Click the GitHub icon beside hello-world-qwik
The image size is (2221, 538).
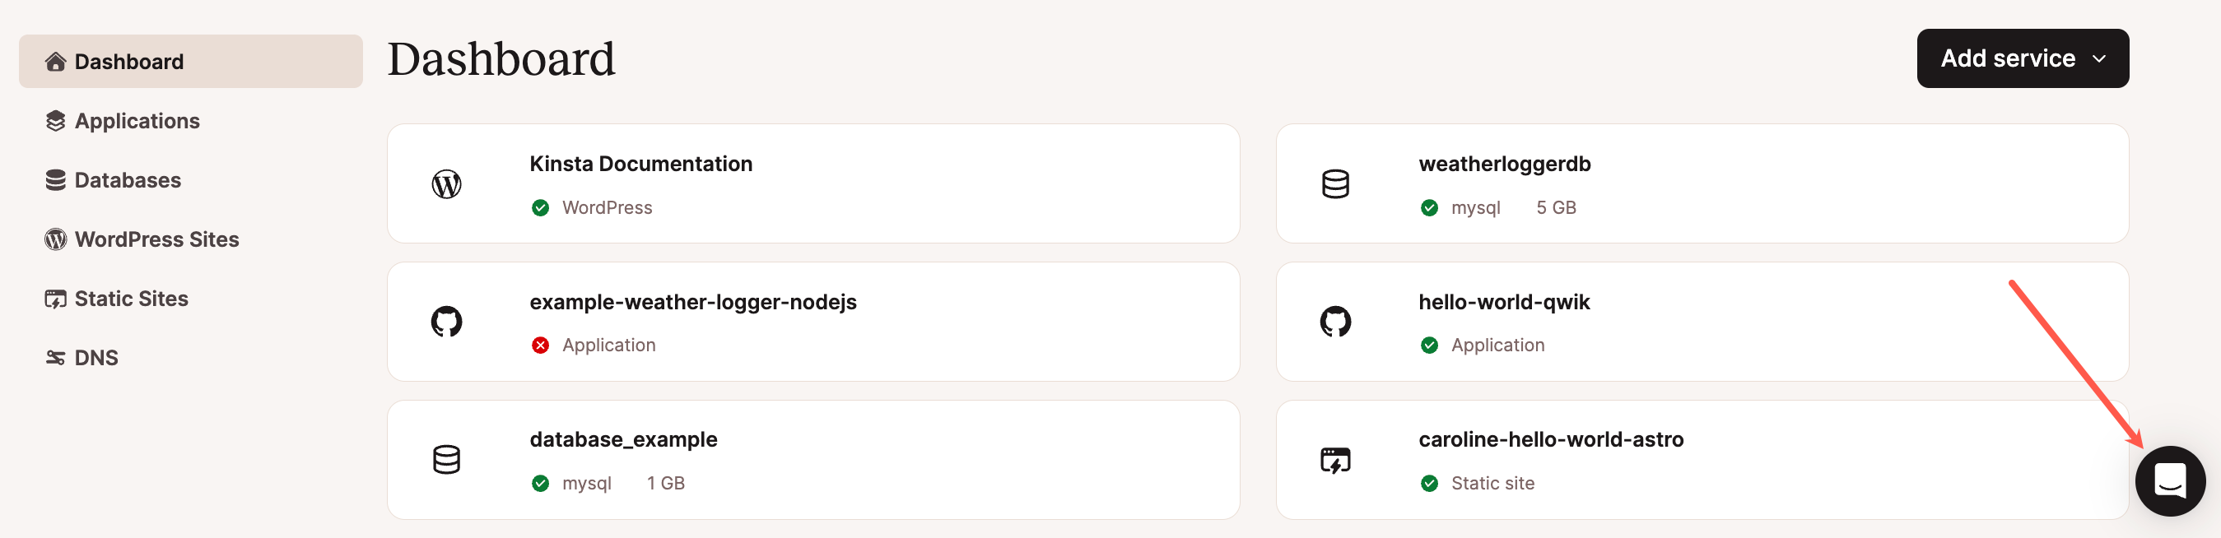pos(1334,322)
